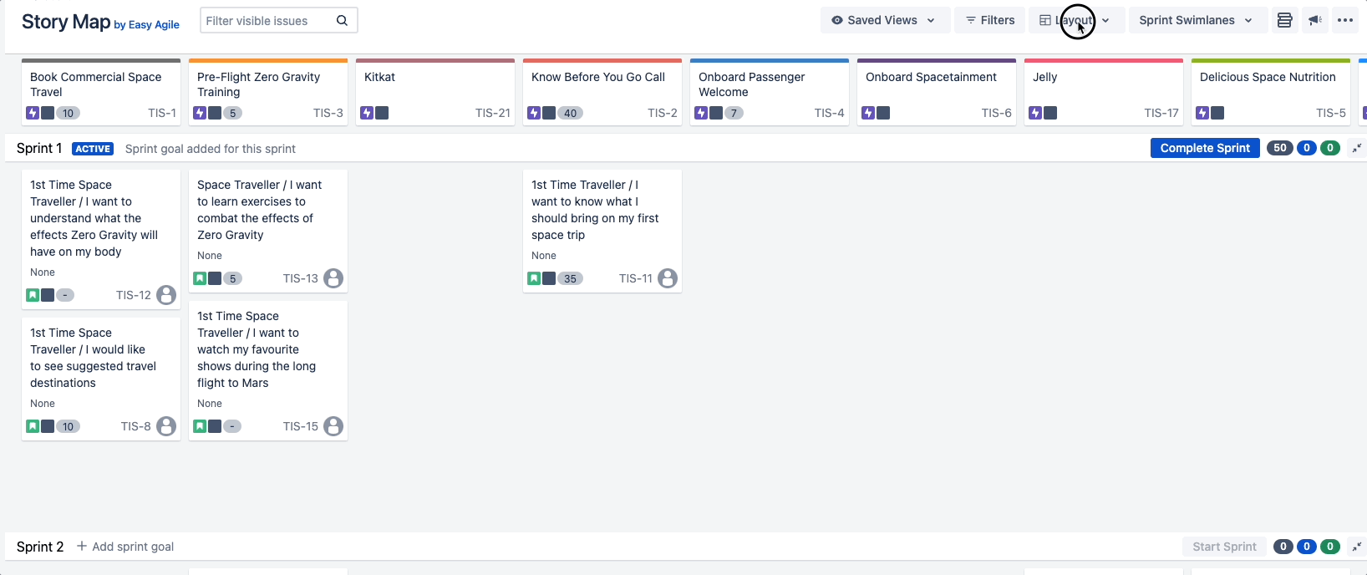Open the Filters menu
This screenshot has width=1367, height=575.
990,20
